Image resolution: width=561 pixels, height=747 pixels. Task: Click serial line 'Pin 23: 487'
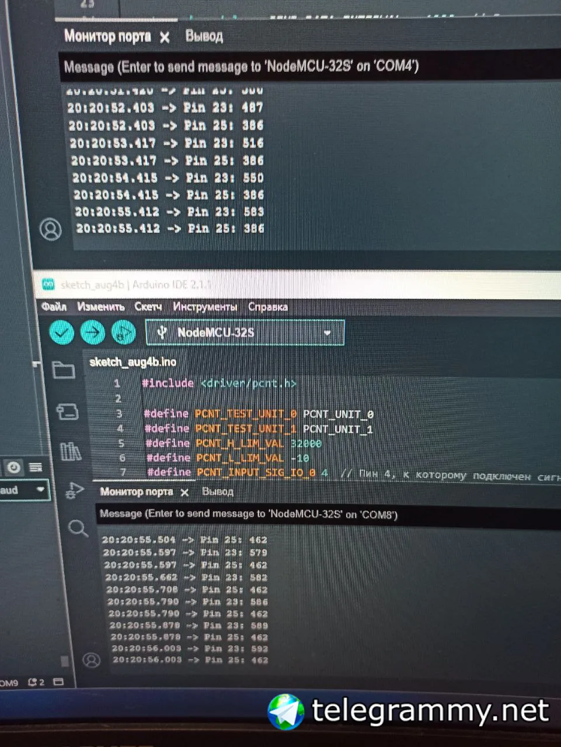165,107
